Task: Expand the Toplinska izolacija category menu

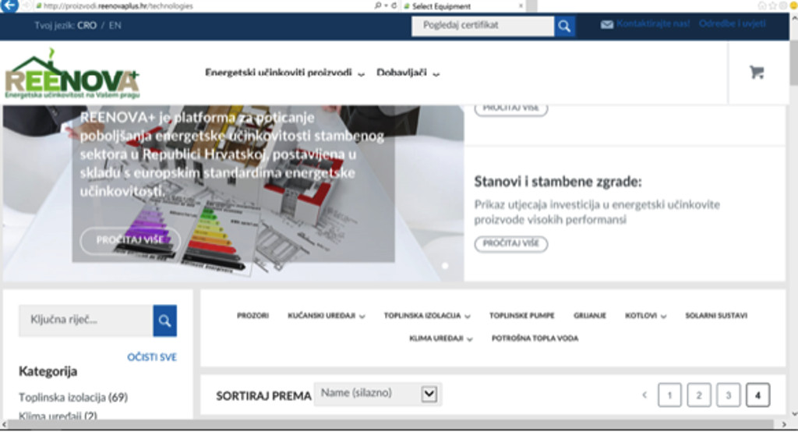Action: (x=427, y=316)
